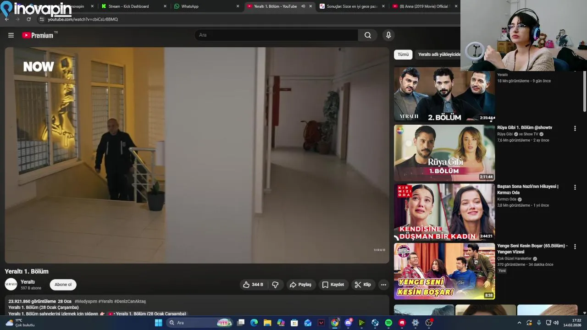The width and height of the screenshot is (587, 330).
Task: Open options menu for Rüya Gibi video
Action: [575, 128]
